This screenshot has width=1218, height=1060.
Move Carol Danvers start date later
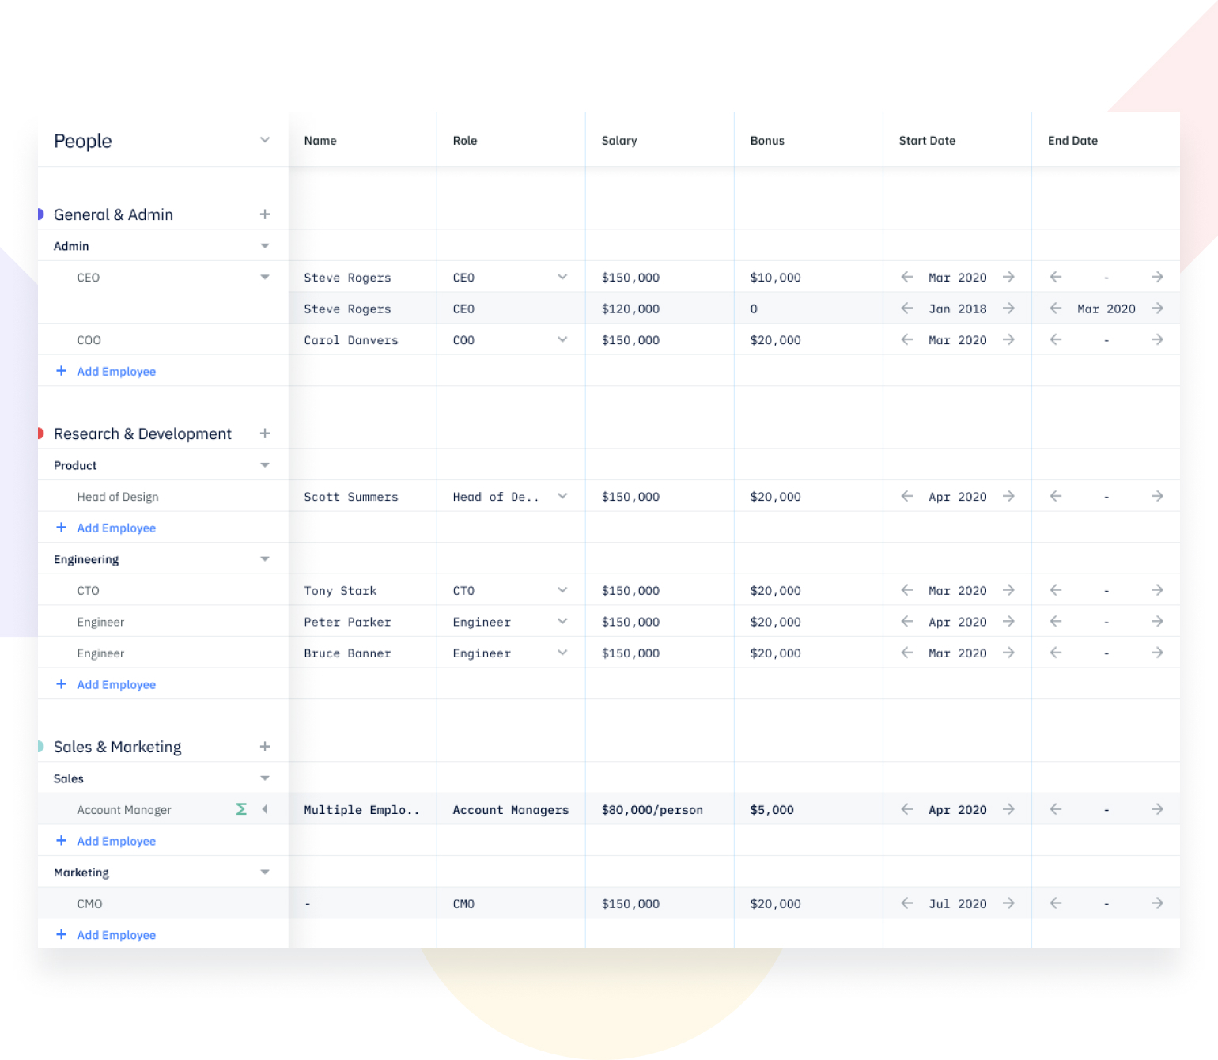coord(1008,339)
